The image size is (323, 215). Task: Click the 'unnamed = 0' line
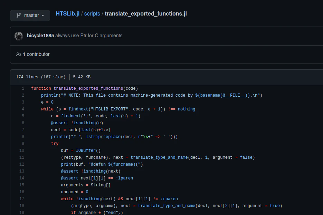75,192
